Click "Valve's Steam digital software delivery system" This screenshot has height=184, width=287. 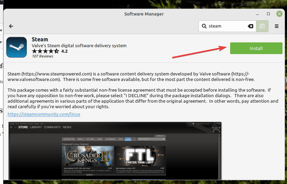coord(79,45)
